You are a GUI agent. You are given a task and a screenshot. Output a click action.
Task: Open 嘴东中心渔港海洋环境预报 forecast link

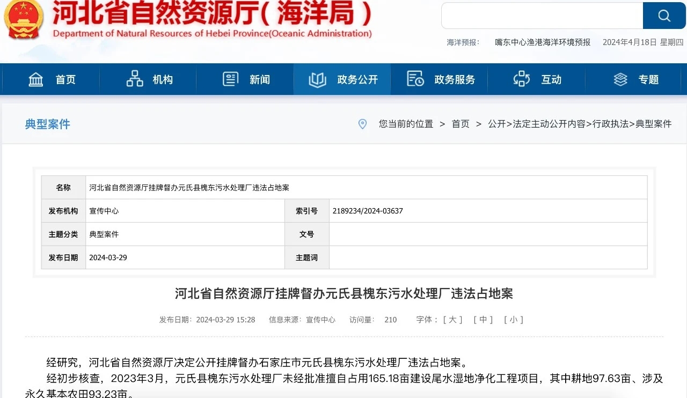pos(543,42)
